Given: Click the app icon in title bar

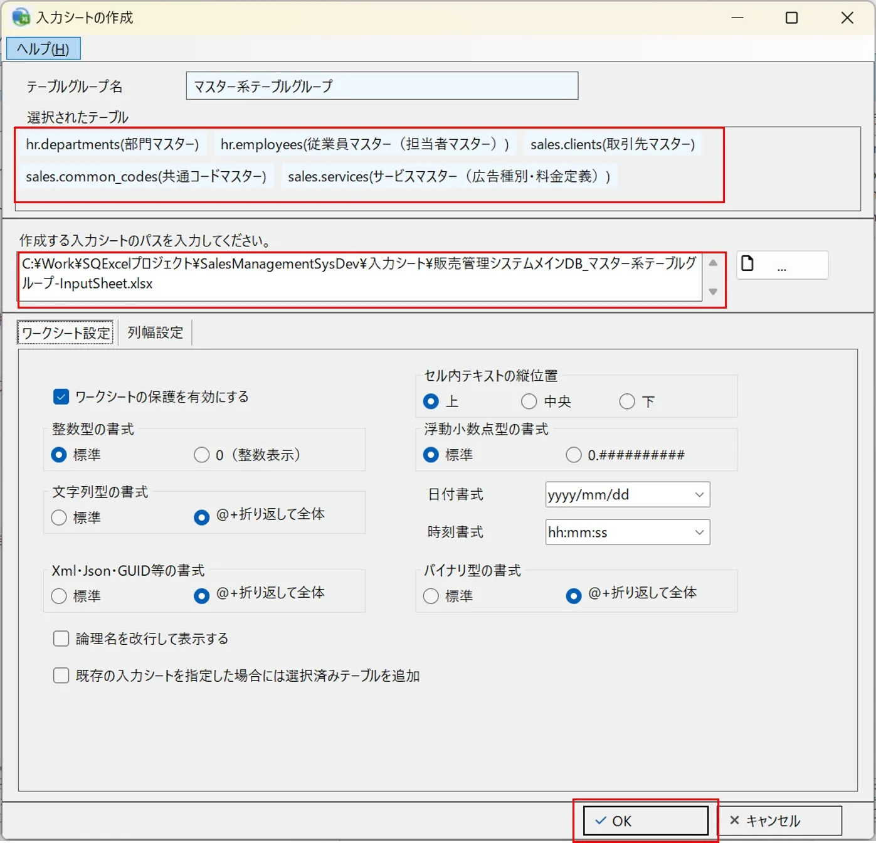Looking at the screenshot, I should pyautogui.click(x=21, y=17).
